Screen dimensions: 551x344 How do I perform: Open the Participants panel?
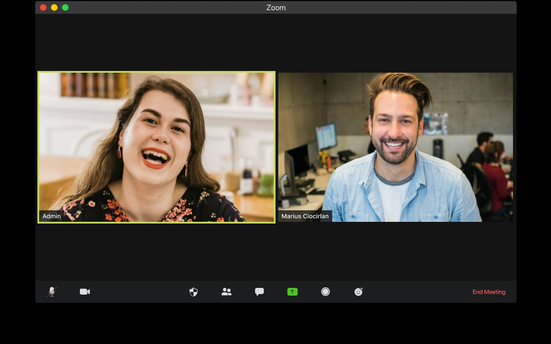tap(226, 292)
